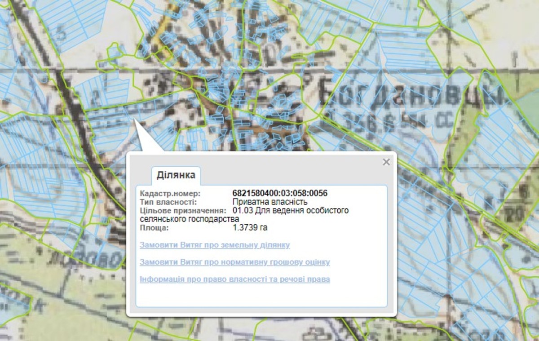Click the 01.03 land purpose text
Viewport: 539px width, 341px height.
pyautogui.click(x=291, y=210)
